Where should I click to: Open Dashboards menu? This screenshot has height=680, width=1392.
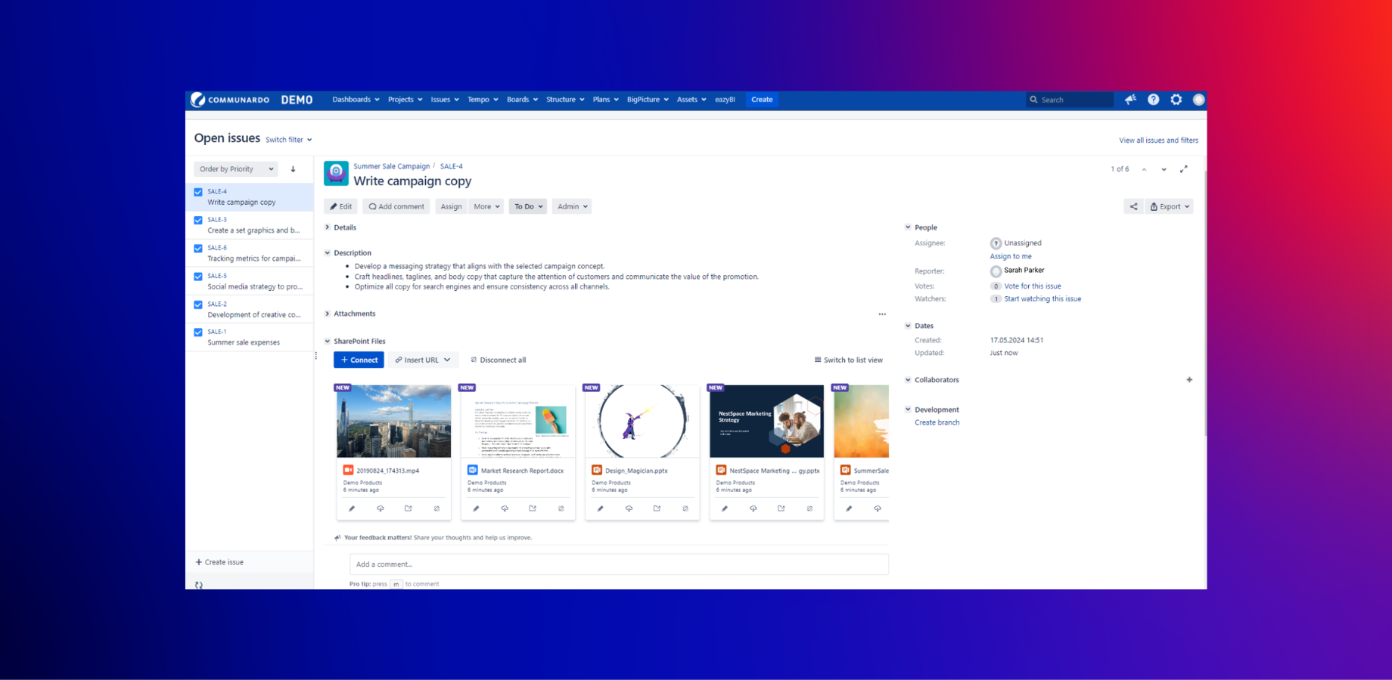356,100
